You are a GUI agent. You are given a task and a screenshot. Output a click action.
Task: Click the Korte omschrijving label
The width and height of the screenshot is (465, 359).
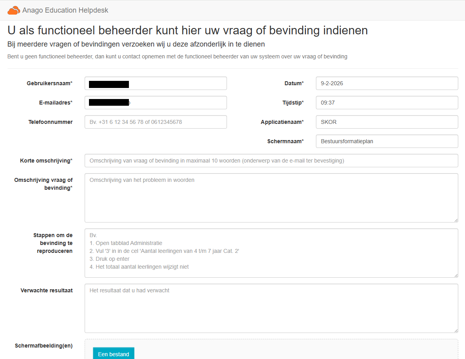click(46, 161)
